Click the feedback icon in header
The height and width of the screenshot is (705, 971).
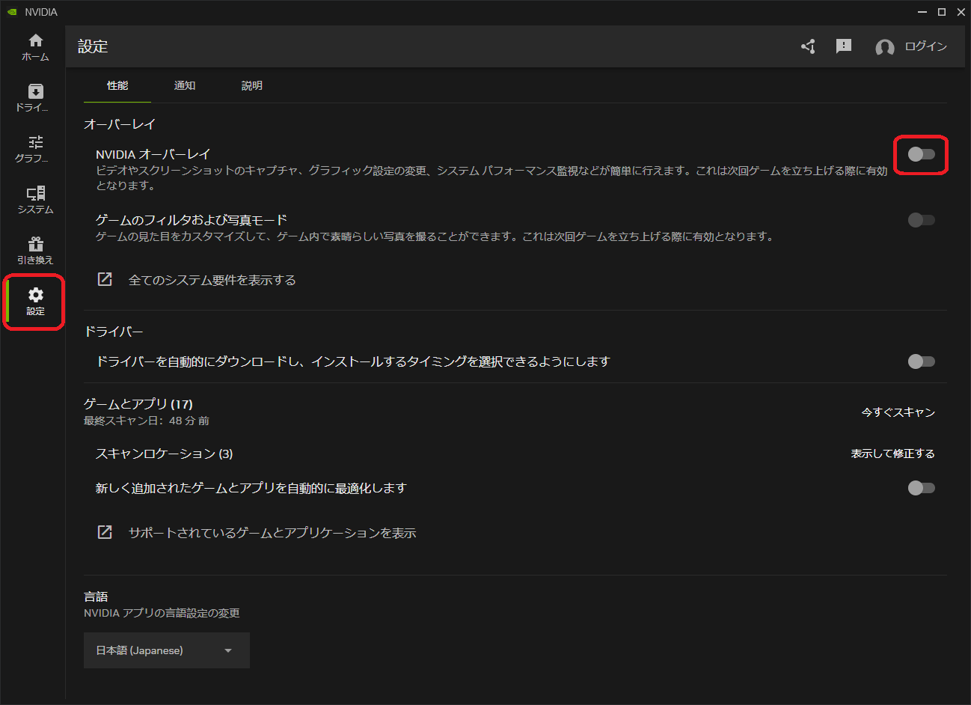coord(844,46)
